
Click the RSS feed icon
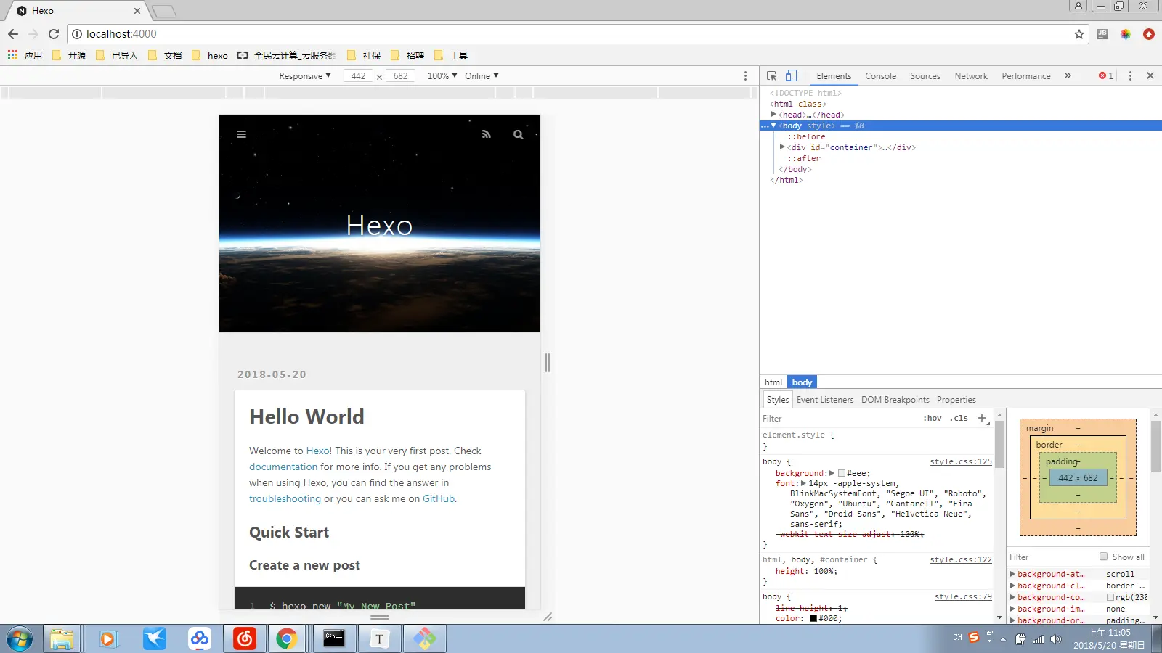point(487,134)
